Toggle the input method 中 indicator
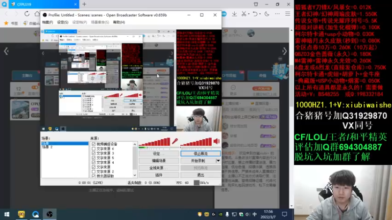This screenshot has height=220, width=392. (x=254, y=214)
